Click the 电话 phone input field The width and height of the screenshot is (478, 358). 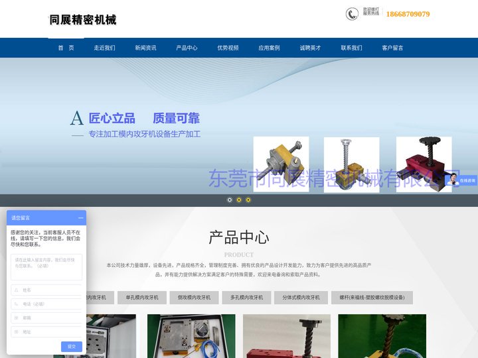pyautogui.click(x=46, y=304)
